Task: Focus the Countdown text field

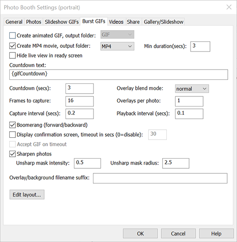Action: (118, 75)
